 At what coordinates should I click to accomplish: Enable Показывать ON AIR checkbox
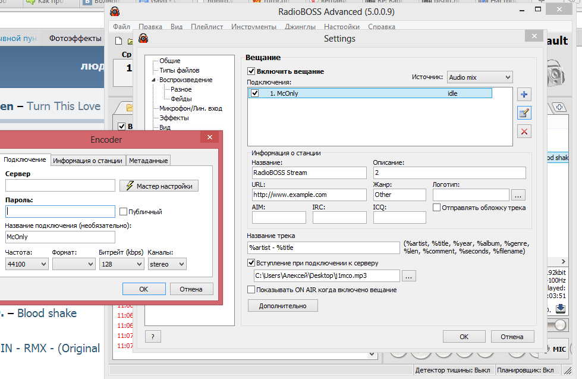(251, 289)
